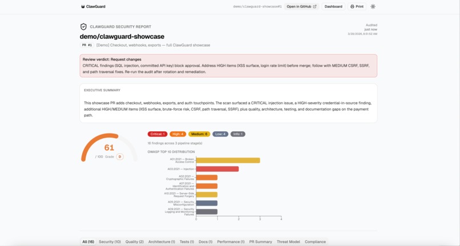The height and width of the screenshot is (246, 460).
Task: Click the OWASP TOP 10 DISTRIBUTION label
Action: [171, 152]
